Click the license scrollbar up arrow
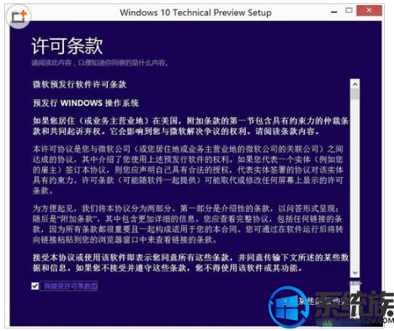The image size is (394, 331). pyautogui.click(x=355, y=84)
